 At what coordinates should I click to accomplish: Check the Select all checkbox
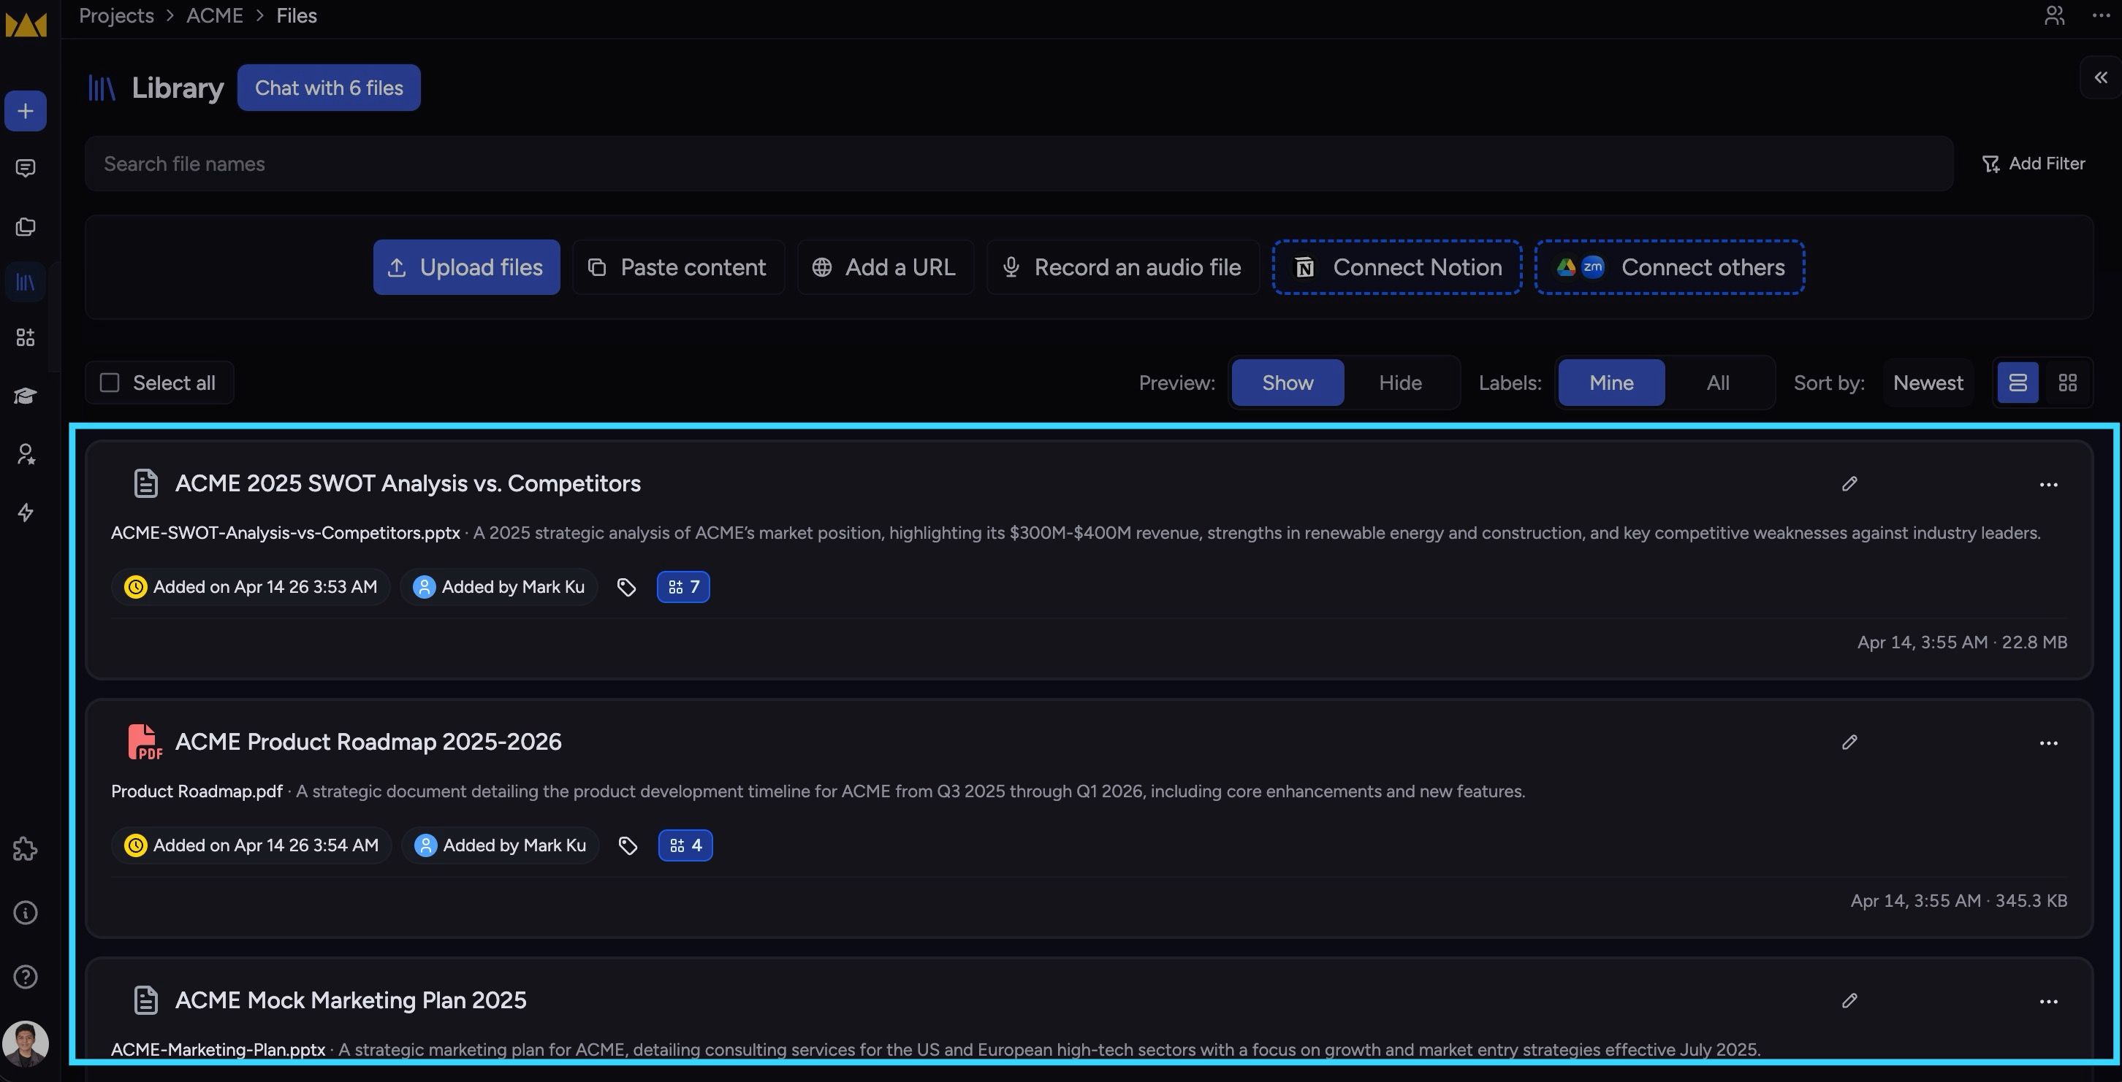pyautogui.click(x=110, y=383)
